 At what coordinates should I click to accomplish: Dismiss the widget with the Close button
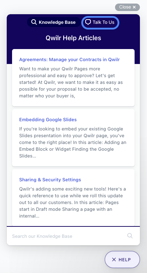127,7
